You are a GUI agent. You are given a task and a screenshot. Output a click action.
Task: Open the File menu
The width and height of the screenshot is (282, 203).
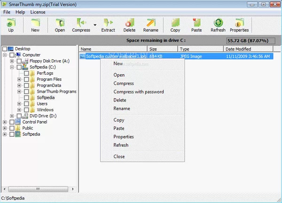(7, 12)
